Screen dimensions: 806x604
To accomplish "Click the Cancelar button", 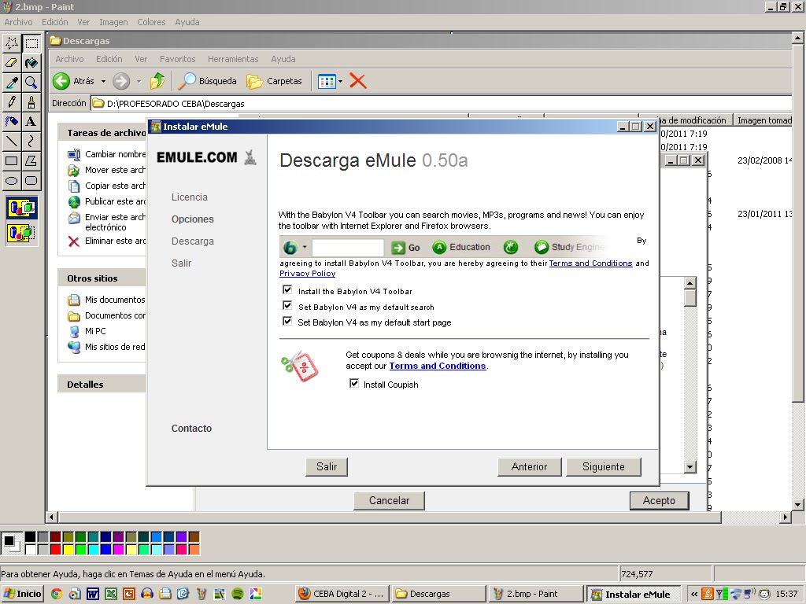I will [x=389, y=501].
